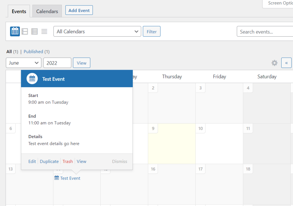Viewport: 293px width, 206px height.
Task: Select the monthly calendar view icon
Action: tap(15, 31)
